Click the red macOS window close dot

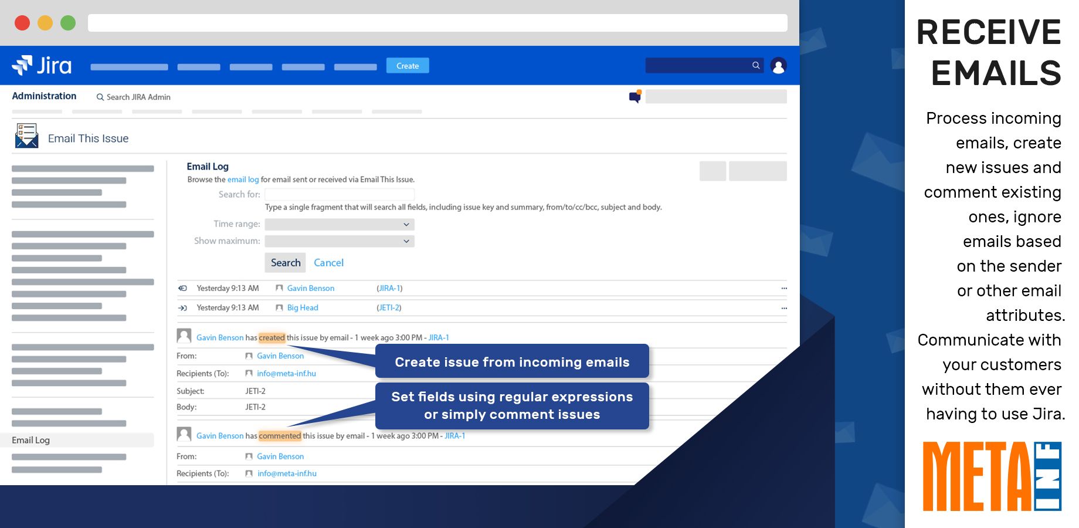point(22,23)
